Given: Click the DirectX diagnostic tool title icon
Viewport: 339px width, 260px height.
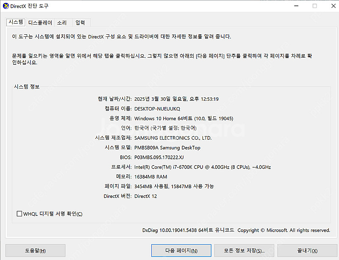Looking at the screenshot, I should (x=6, y=6).
